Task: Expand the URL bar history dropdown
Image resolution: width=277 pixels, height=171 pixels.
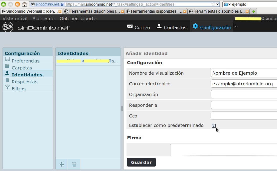Action: 218,4
